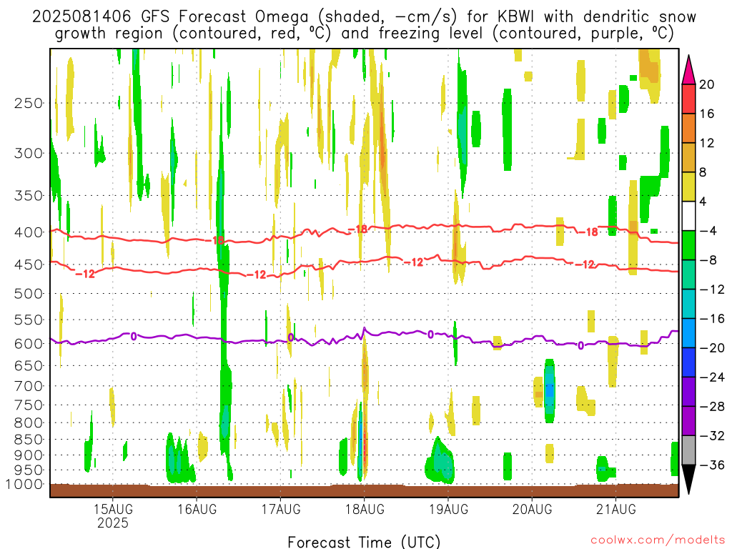Click the colorbar tick label -28
The height and width of the screenshot is (549, 732).
712,406
